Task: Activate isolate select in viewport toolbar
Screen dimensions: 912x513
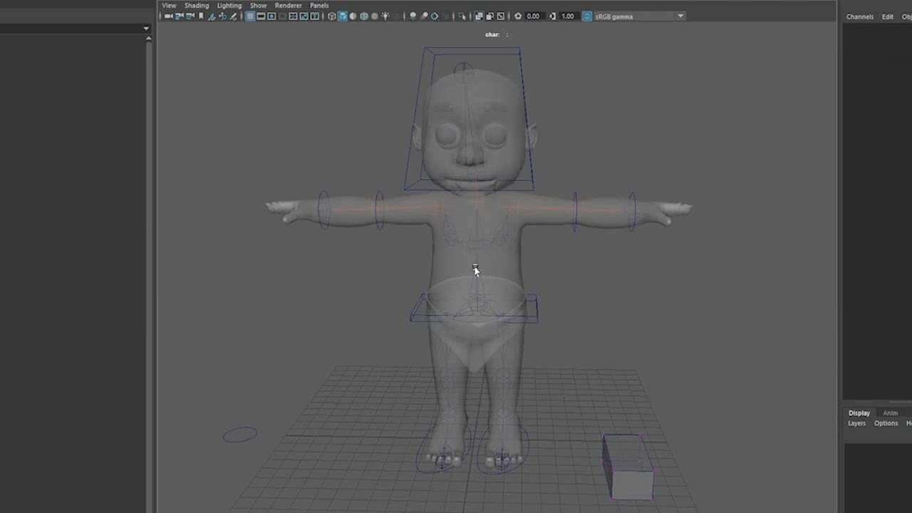Action: point(462,16)
